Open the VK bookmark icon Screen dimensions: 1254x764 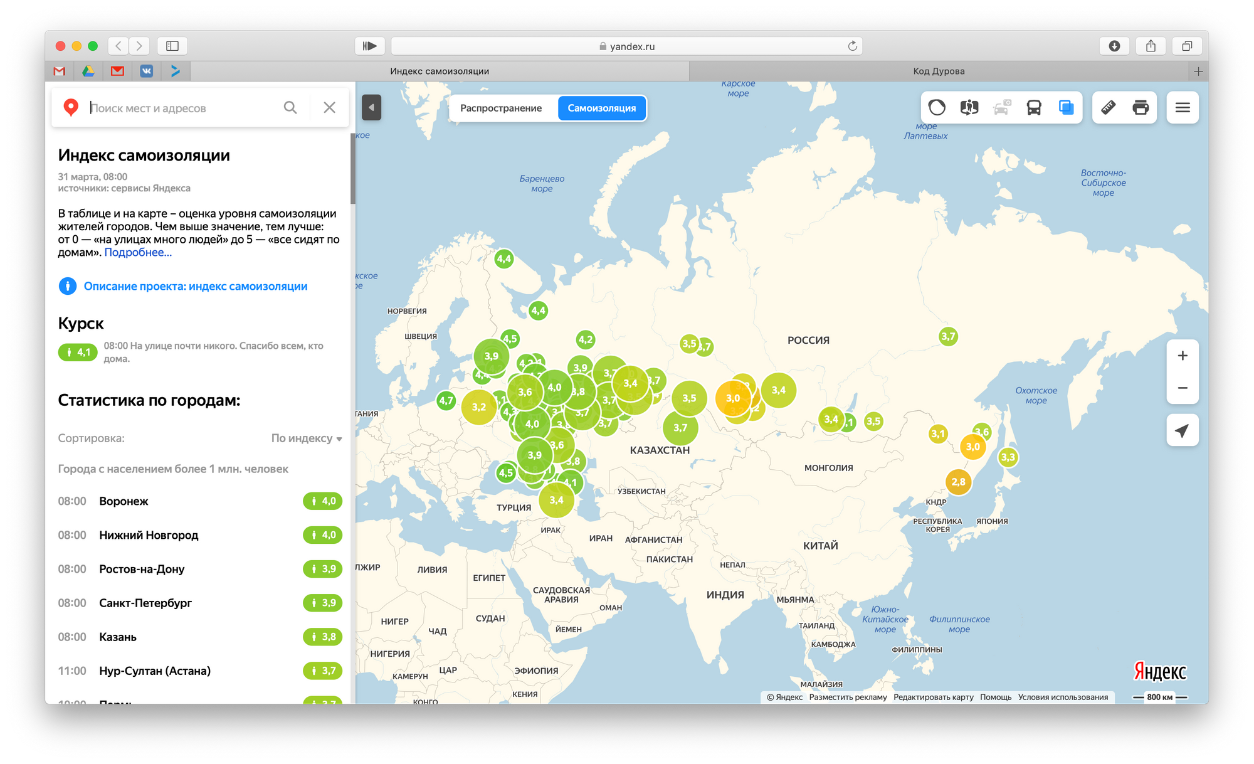[x=146, y=72]
